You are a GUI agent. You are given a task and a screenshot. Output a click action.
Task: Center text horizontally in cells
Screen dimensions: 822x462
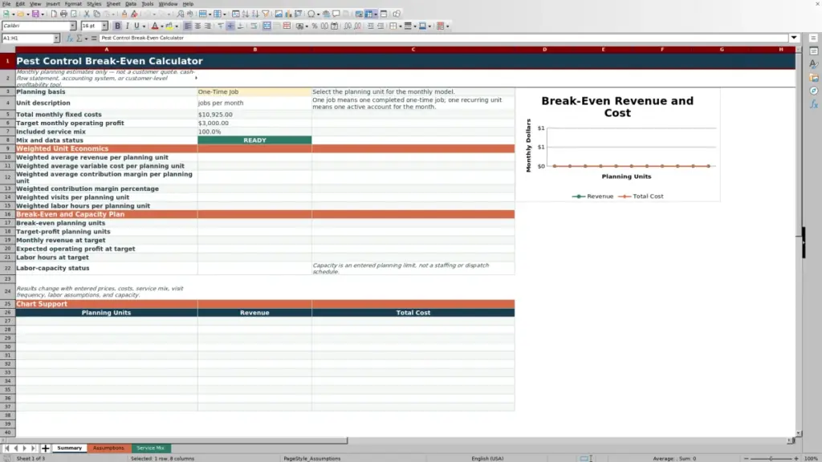pos(197,26)
